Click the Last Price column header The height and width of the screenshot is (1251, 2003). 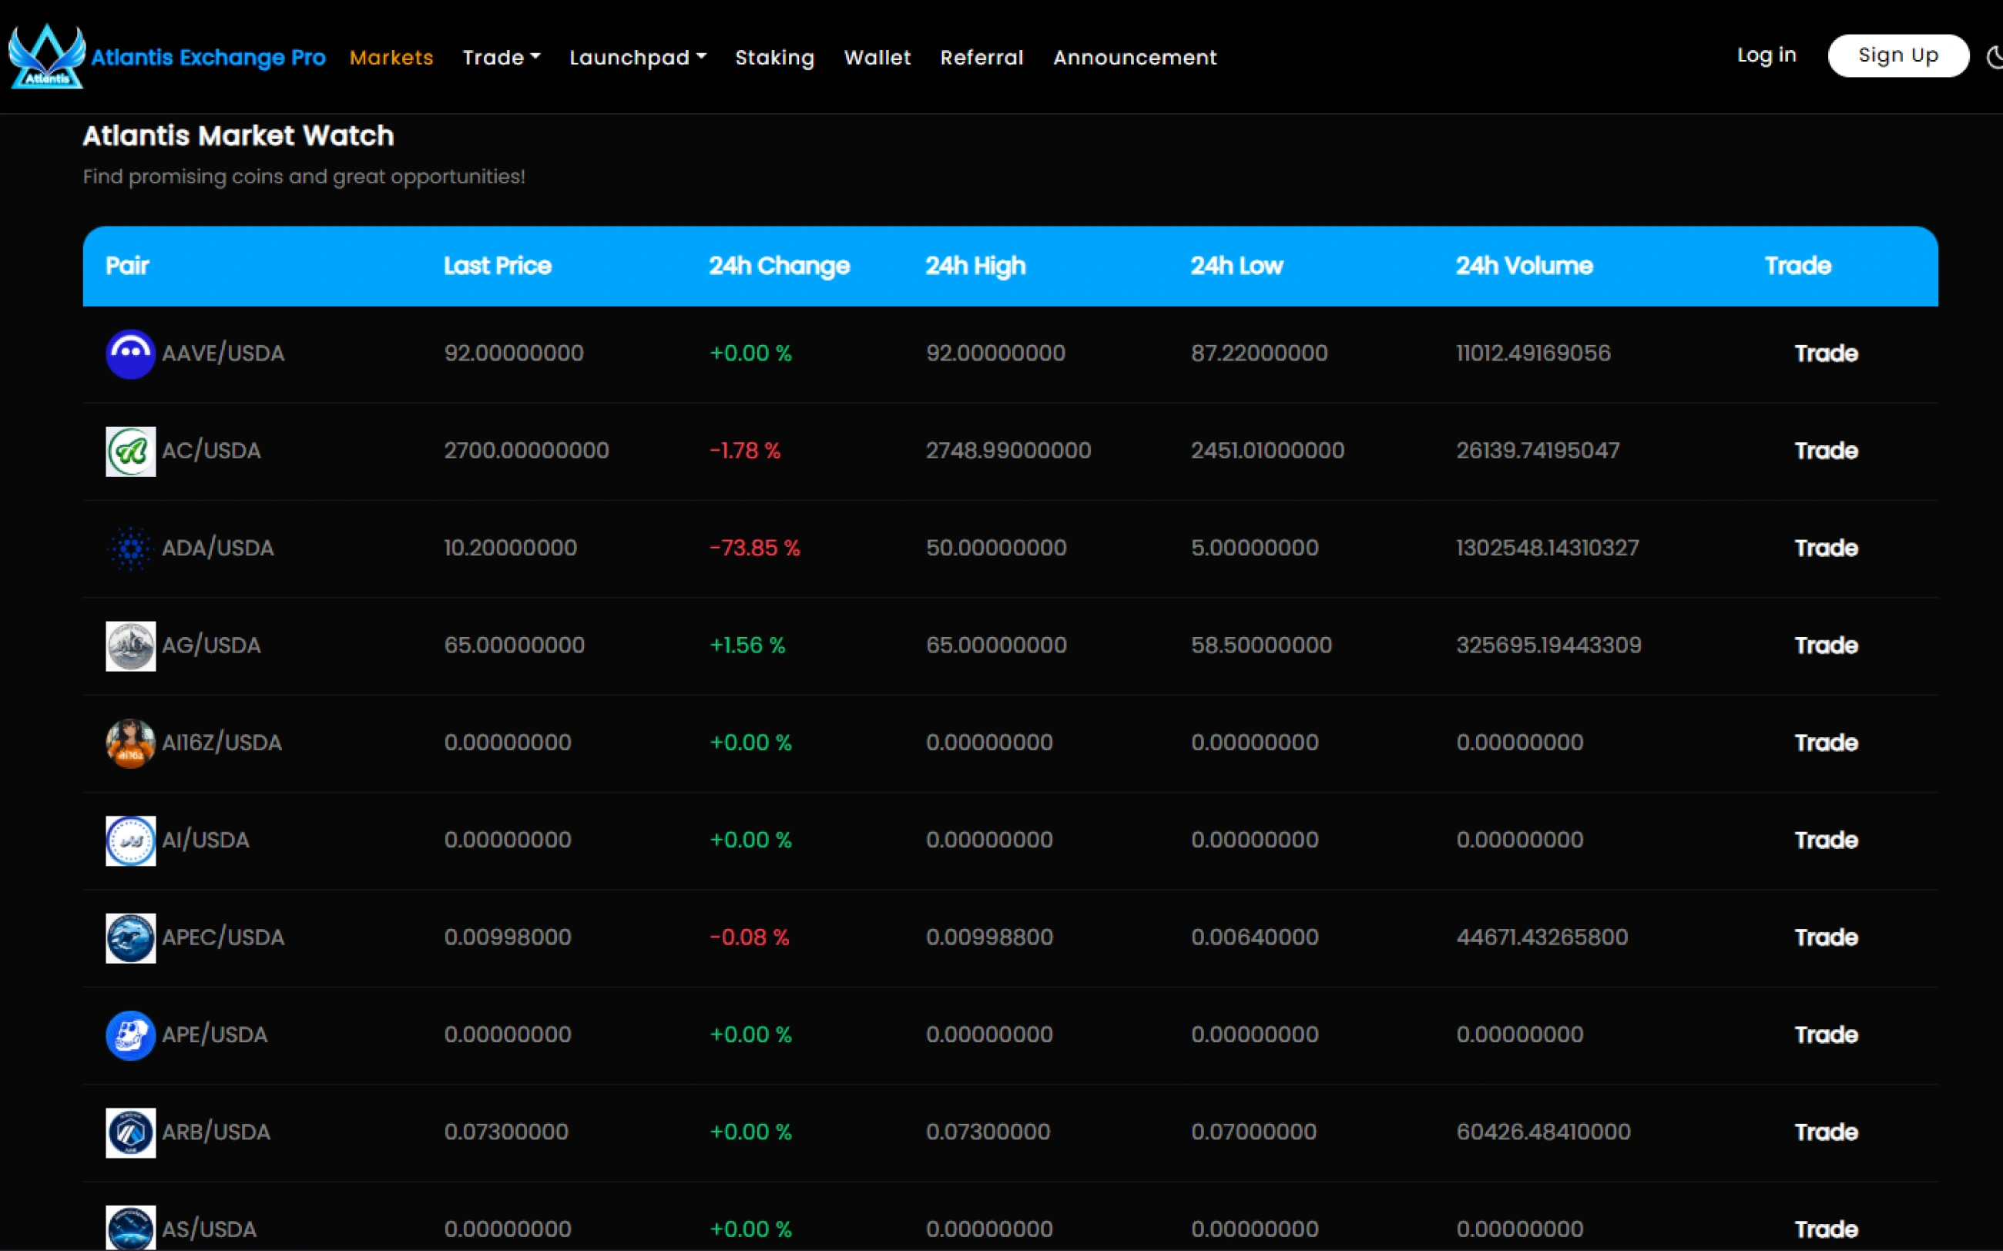[497, 266]
